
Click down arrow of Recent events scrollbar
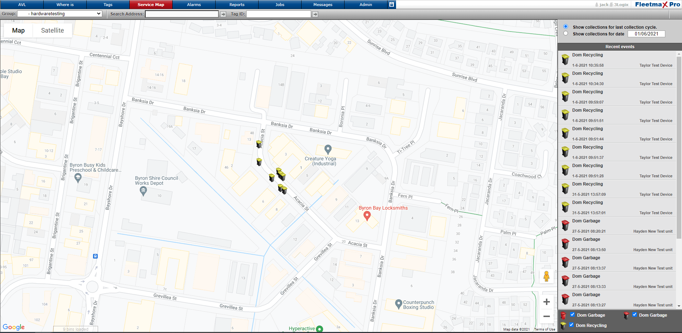point(679,306)
